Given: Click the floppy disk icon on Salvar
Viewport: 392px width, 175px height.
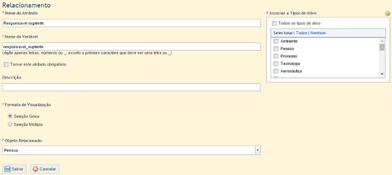Looking at the screenshot, I should point(7,169).
